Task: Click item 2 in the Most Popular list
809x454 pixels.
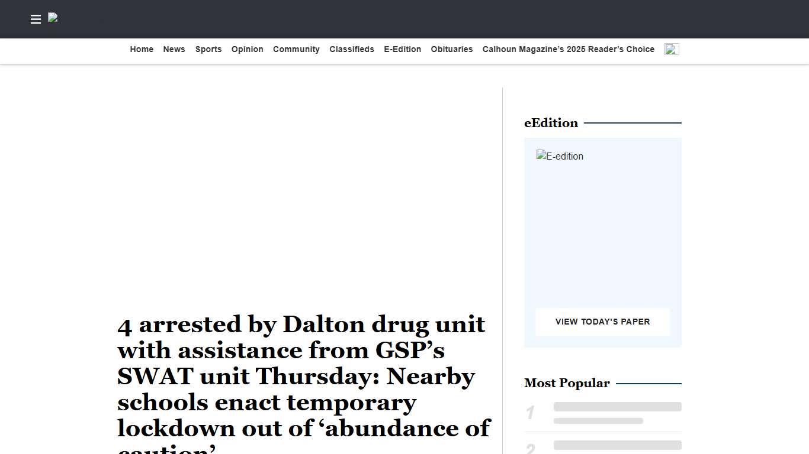Action: [x=617, y=445]
